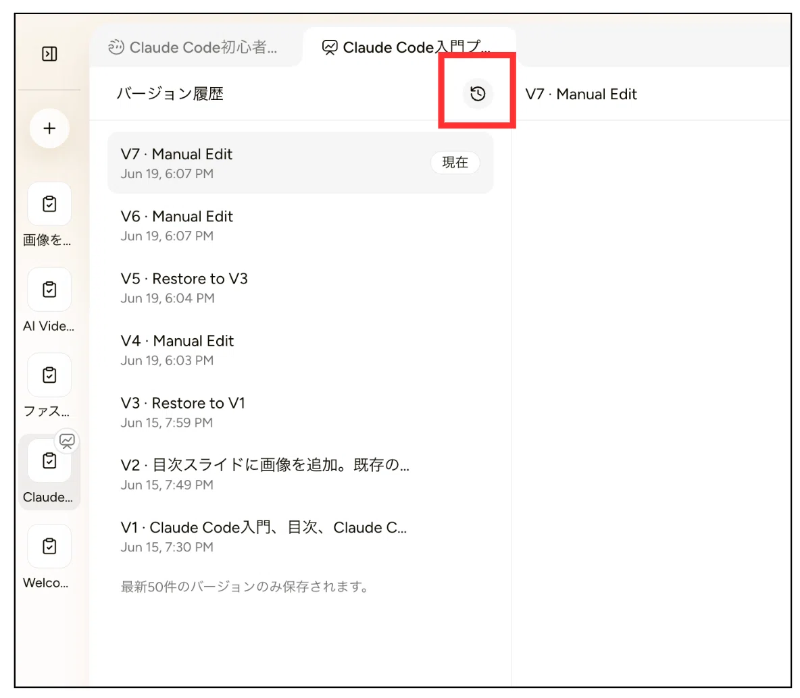Image resolution: width=800 pixels, height=698 pixels.
Task: Select version V7 Manual Edit
Action: tap(301, 163)
